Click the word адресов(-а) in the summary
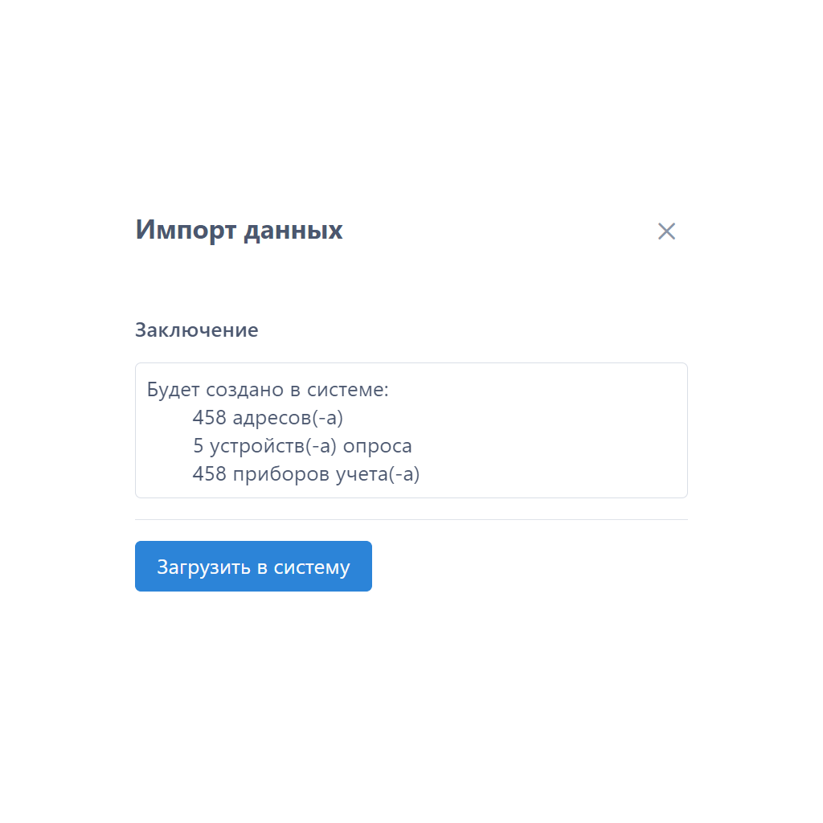The height and width of the screenshot is (823, 823). (289, 418)
